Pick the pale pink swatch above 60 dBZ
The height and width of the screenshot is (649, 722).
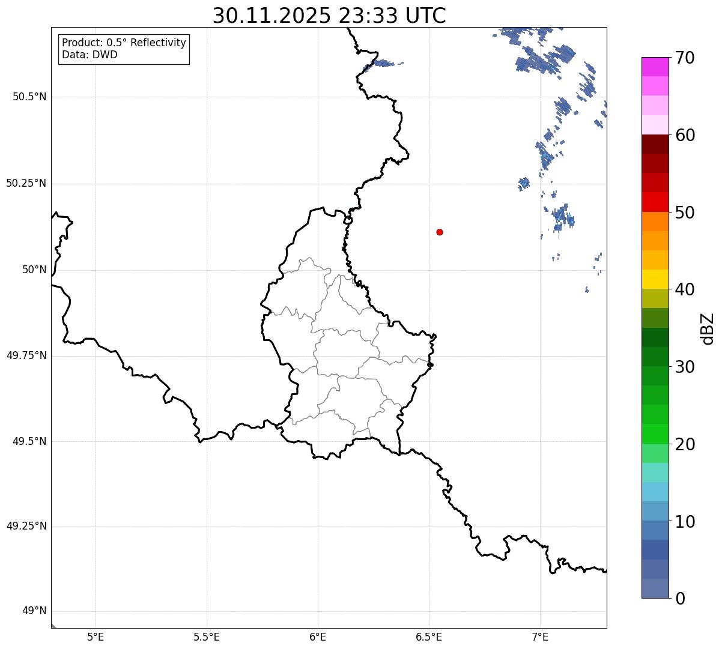click(655, 125)
